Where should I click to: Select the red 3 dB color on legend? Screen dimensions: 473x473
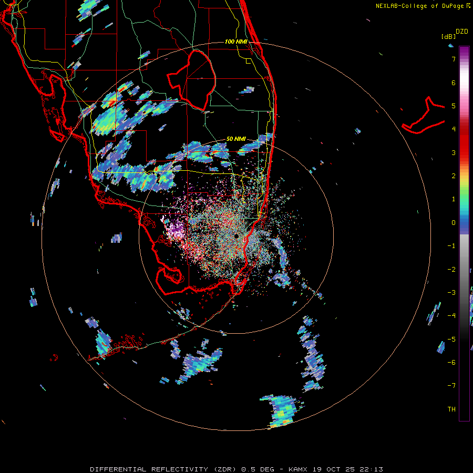pyautogui.click(x=464, y=152)
